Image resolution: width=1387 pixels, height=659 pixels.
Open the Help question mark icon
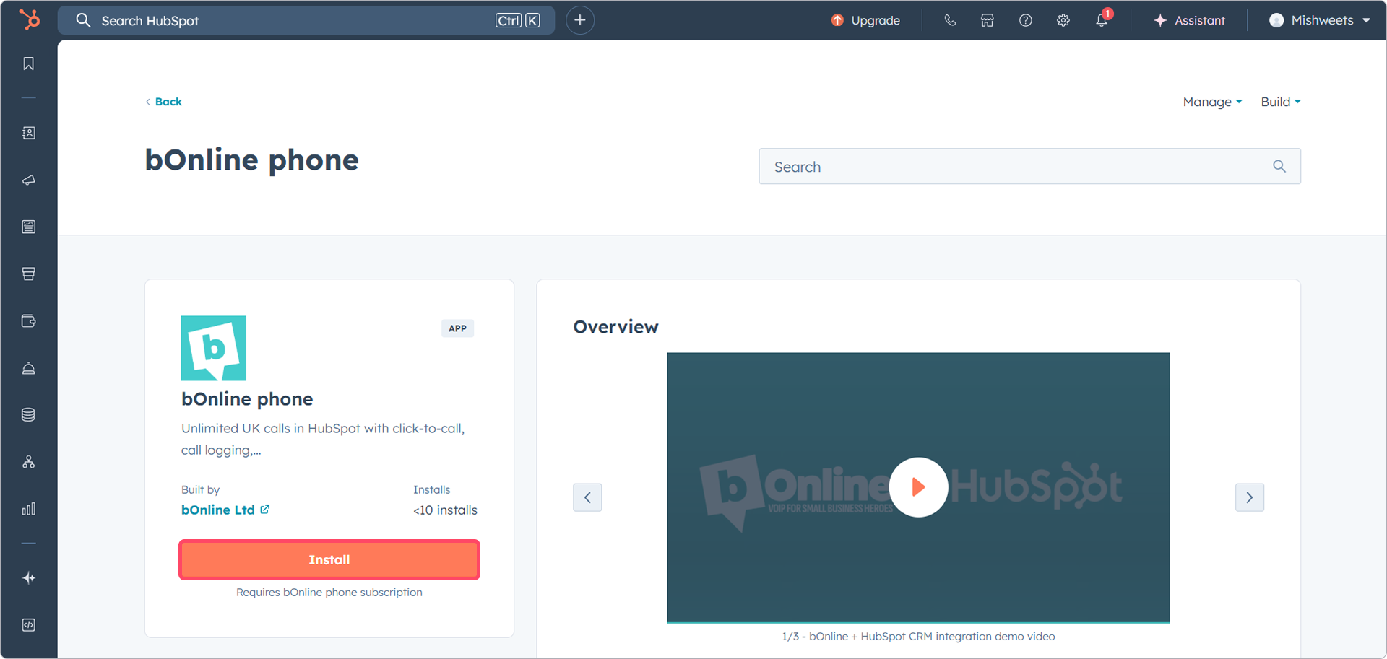coord(1025,20)
